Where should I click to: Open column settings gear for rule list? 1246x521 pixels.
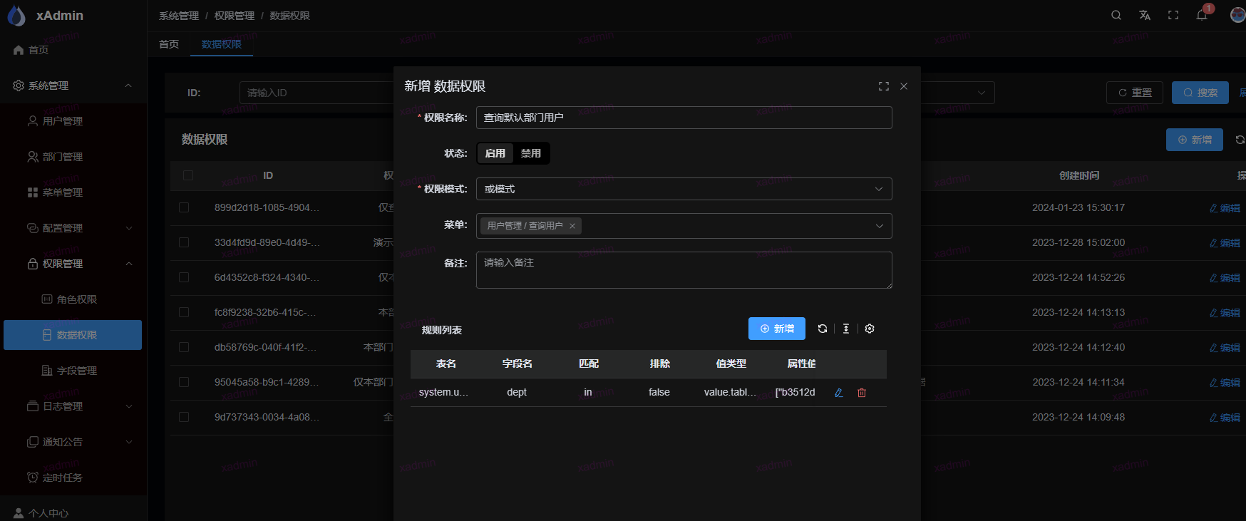click(870, 329)
